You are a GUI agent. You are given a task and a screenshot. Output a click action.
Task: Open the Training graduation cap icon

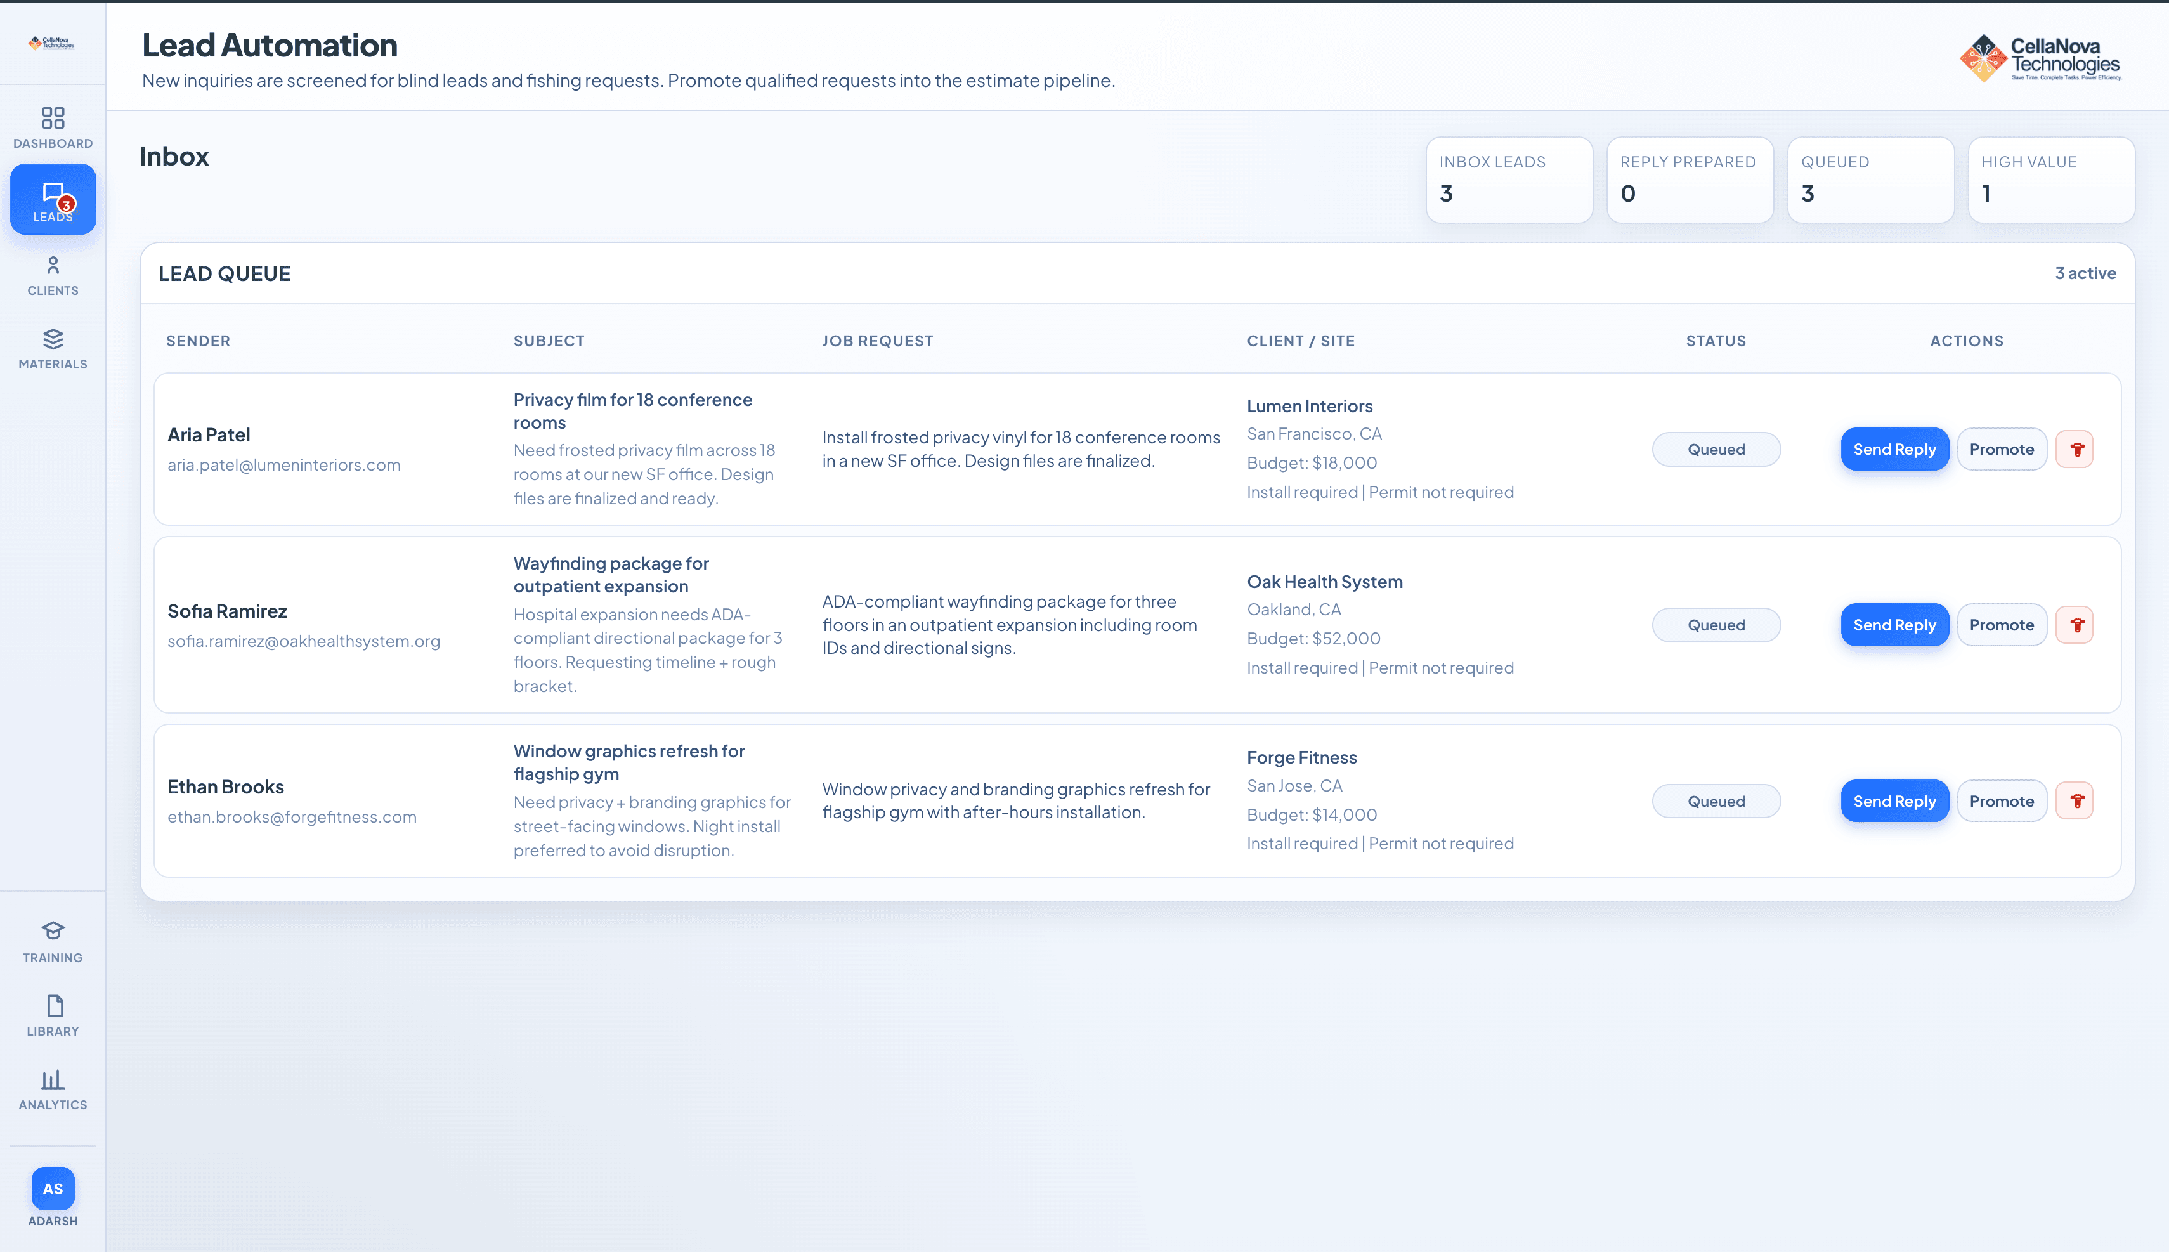53,931
